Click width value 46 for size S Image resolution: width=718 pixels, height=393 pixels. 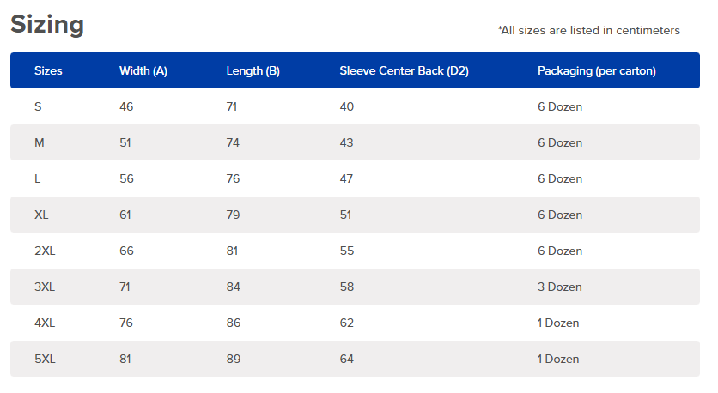pyautogui.click(x=126, y=106)
